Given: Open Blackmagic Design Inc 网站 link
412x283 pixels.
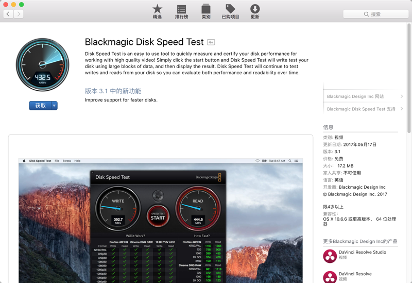Looking at the screenshot, I should coord(355,96).
